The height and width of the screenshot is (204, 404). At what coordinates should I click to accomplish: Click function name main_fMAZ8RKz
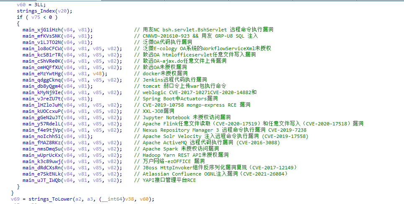click(42, 143)
